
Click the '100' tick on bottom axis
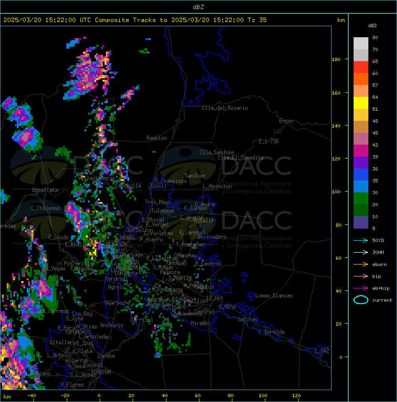coord(263,396)
